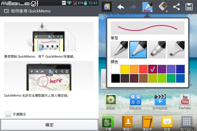197x131 pixels.
Task: Open the YouTube app
Action: tap(185, 102)
